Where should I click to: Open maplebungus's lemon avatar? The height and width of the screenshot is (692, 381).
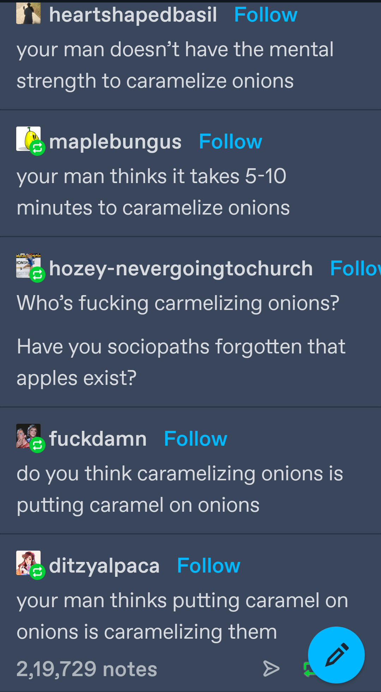tap(28, 139)
